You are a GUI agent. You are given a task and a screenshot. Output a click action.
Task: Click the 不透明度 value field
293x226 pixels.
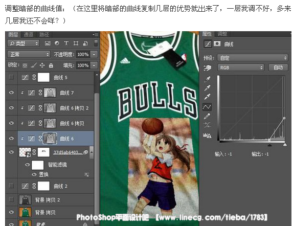point(83,54)
